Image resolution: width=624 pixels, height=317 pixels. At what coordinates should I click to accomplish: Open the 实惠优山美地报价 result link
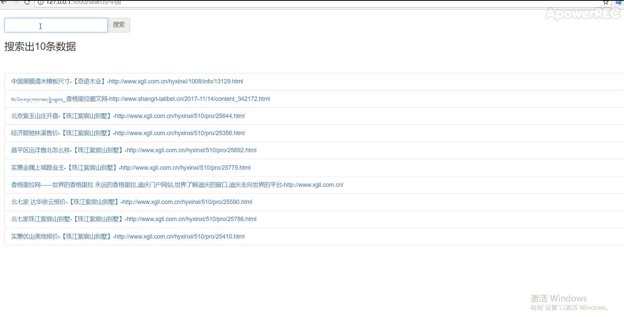click(x=128, y=236)
